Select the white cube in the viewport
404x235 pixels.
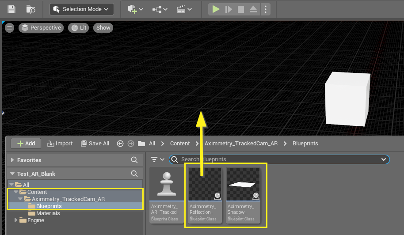coord(347,99)
